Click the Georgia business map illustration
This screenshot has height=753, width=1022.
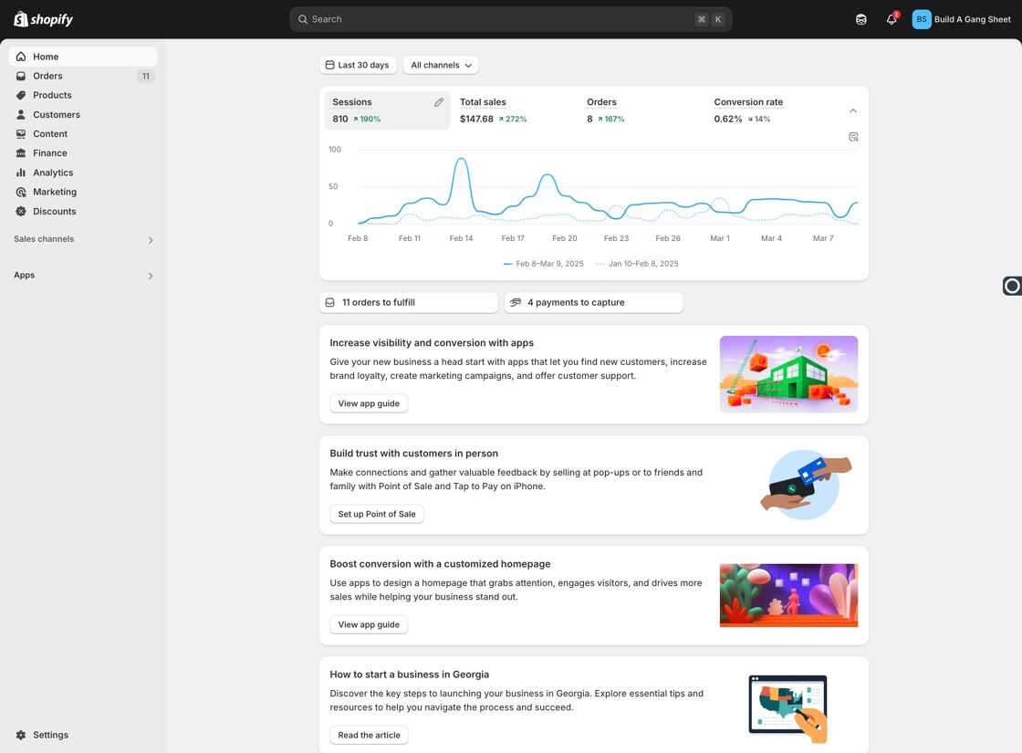788,708
